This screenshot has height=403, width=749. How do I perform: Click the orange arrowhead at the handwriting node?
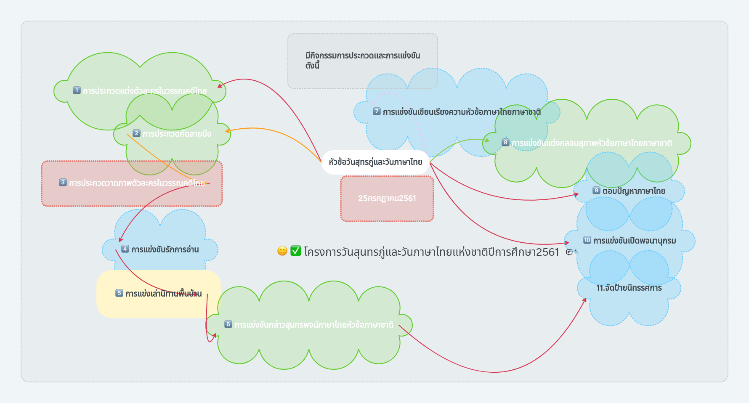(228, 131)
